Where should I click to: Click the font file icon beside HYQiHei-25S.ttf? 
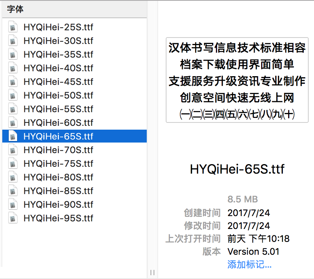click(13, 27)
